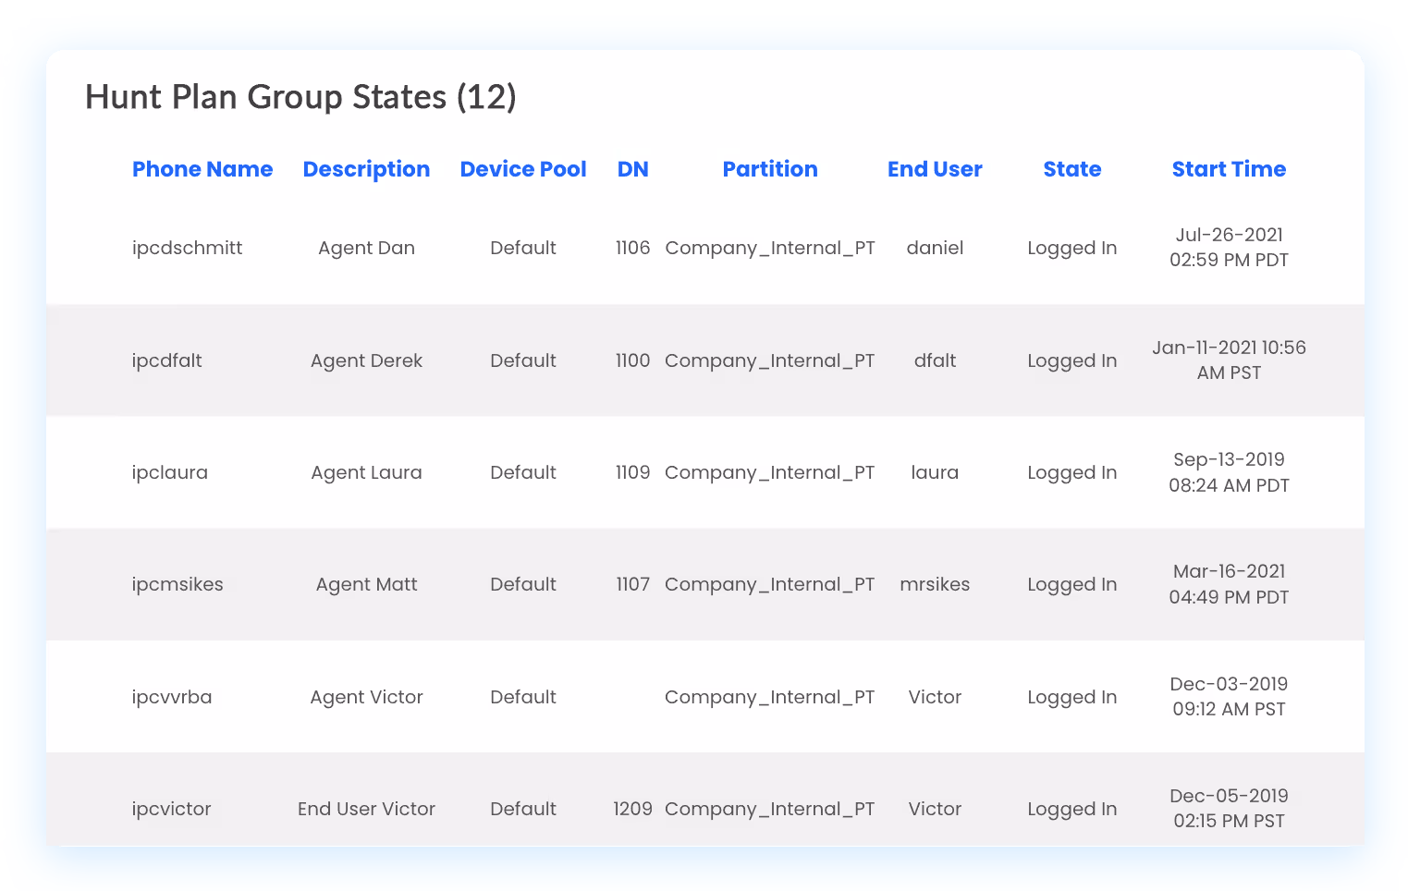1408x891 pixels.
Task: Click Company_Internal_PT in ipclaura row
Action: click(770, 472)
